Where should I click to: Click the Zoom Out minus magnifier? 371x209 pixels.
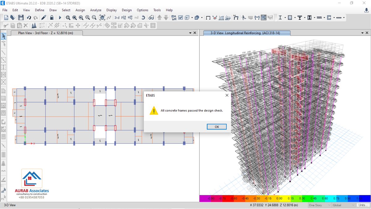(x=94, y=18)
